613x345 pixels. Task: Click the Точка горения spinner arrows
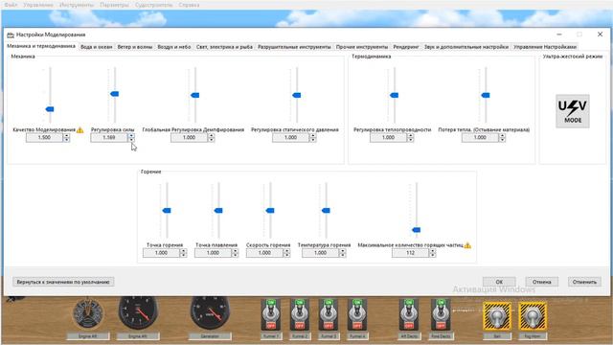[x=183, y=253]
